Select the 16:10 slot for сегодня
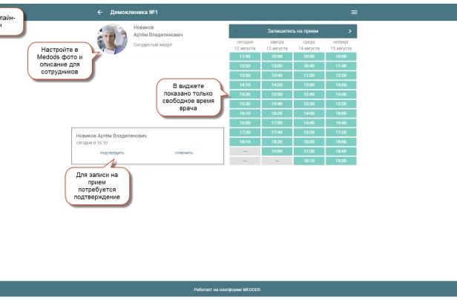Viewport: 457px width, 300px height. [245, 113]
